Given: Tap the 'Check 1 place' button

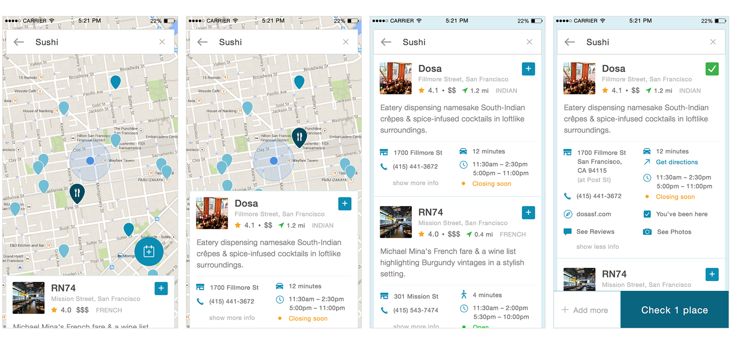Looking at the screenshot, I should pyautogui.click(x=674, y=310).
